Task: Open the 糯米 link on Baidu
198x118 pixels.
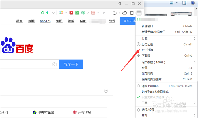Action: [19, 21]
